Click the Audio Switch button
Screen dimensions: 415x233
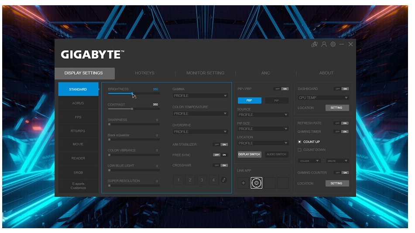tap(277, 154)
